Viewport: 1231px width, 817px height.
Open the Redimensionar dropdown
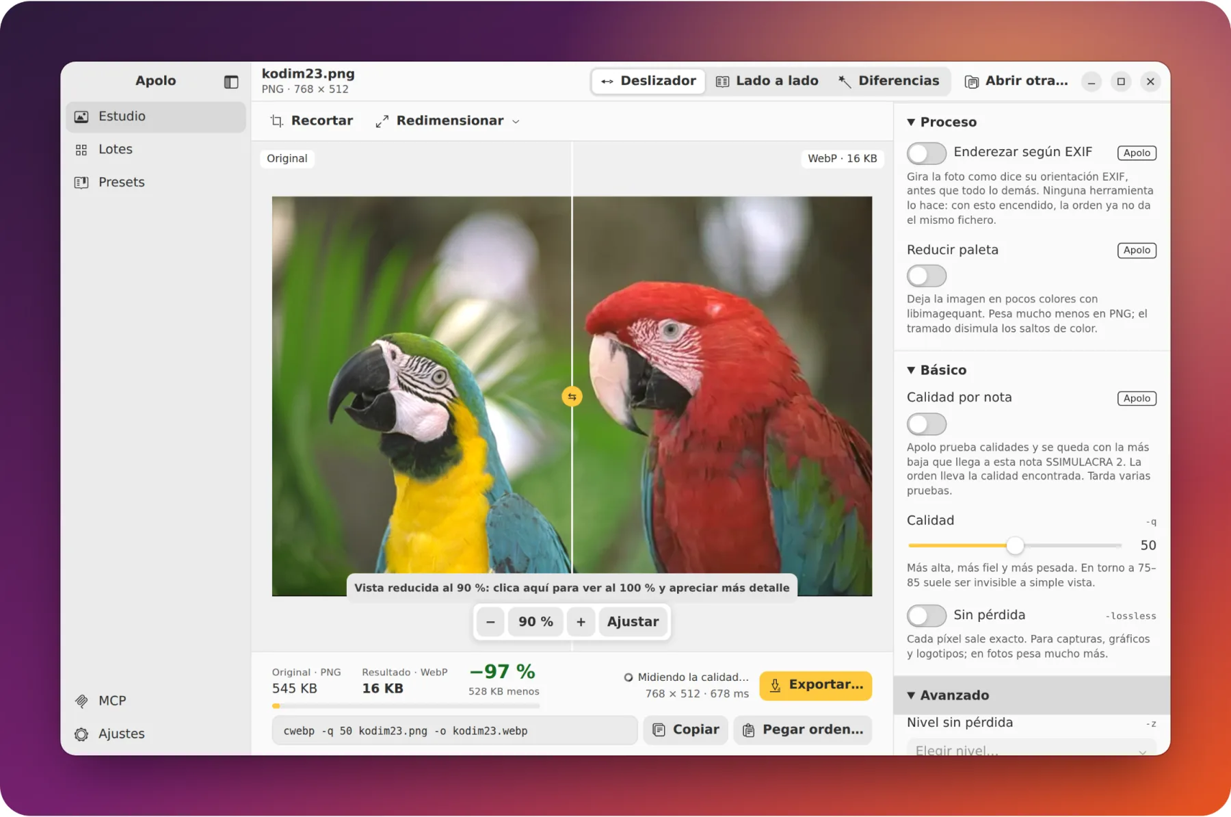pos(448,121)
